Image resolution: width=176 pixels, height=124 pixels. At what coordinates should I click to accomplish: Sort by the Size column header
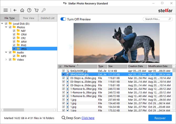pos(118,66)
